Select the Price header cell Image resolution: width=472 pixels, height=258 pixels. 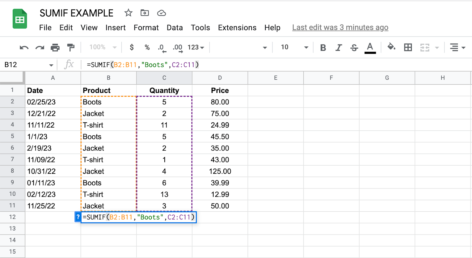click(x=220, y=90)
